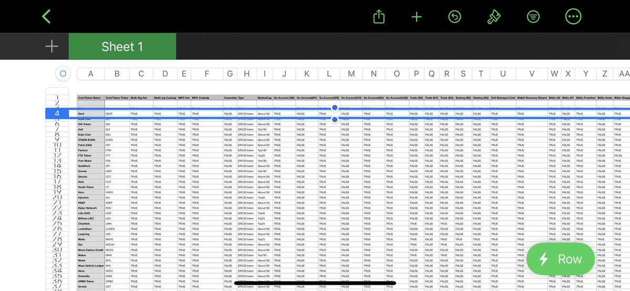The width and height of the screenshot is (630, 291).
Task: Select the Chainlink cell
Action: click(91, 223)
